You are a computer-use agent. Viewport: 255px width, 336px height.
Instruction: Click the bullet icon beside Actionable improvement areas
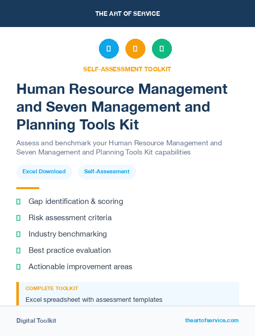click(18, 267)
